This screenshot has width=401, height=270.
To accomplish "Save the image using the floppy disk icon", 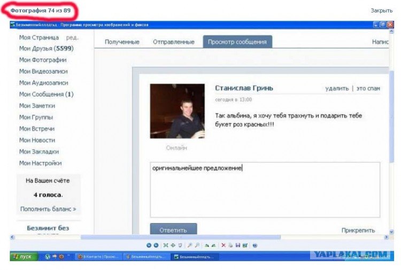I will (237, 245).
